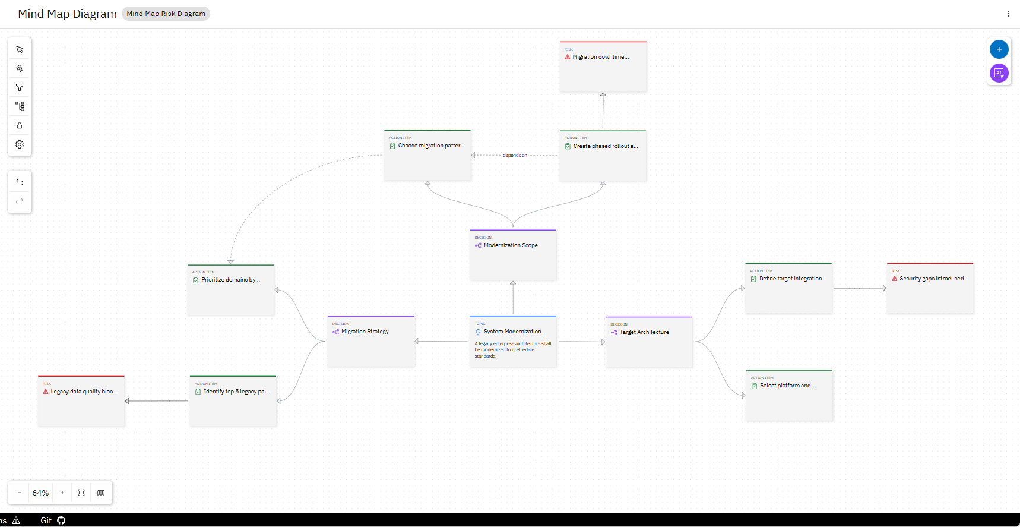Redo the last action

20,201
